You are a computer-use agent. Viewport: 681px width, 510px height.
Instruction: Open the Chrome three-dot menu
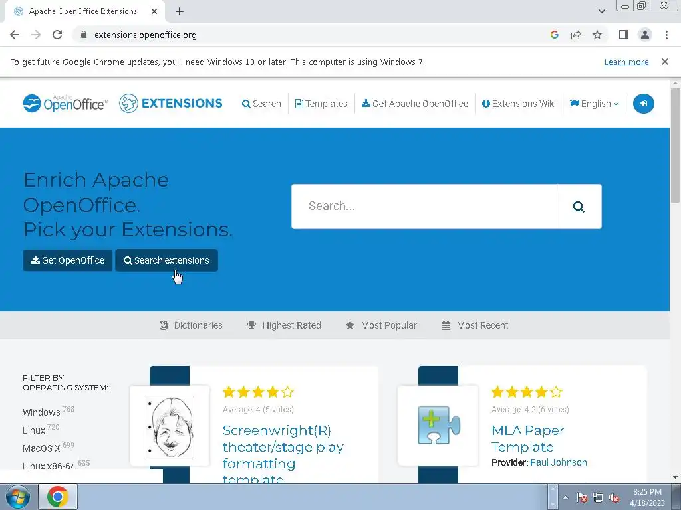click(x=666, y=35)
